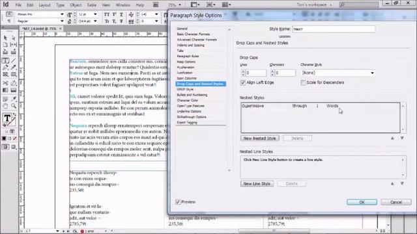Click Cancel in Paragraph Style Options
This screenshot has height=234, width=417.
click(x=396, y=202)
